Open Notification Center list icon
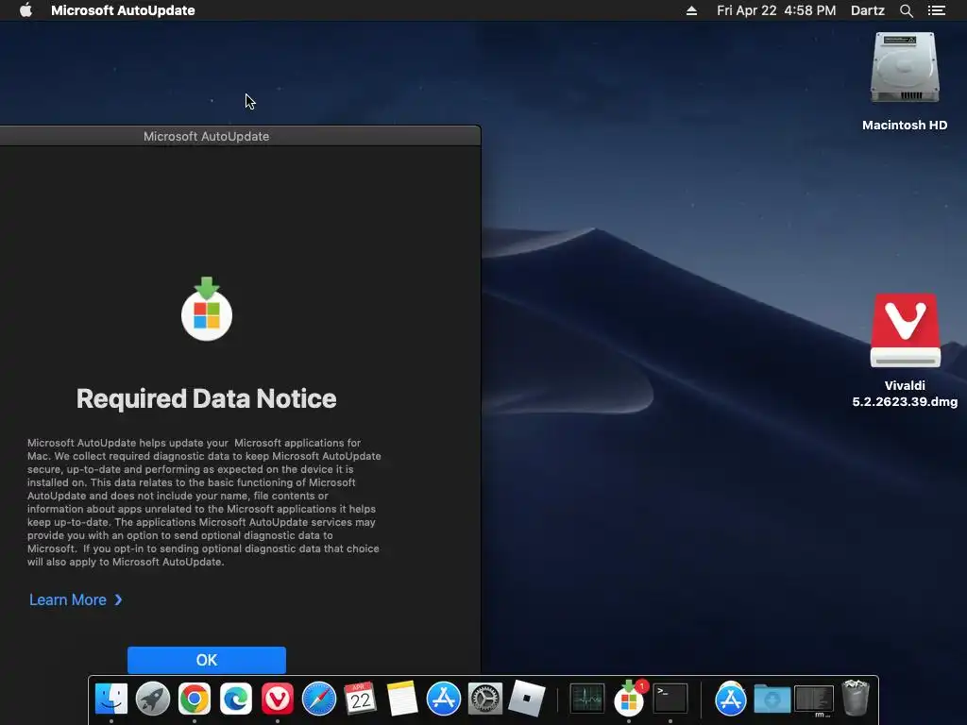This screenshot has height=725, width=967. 936,10
